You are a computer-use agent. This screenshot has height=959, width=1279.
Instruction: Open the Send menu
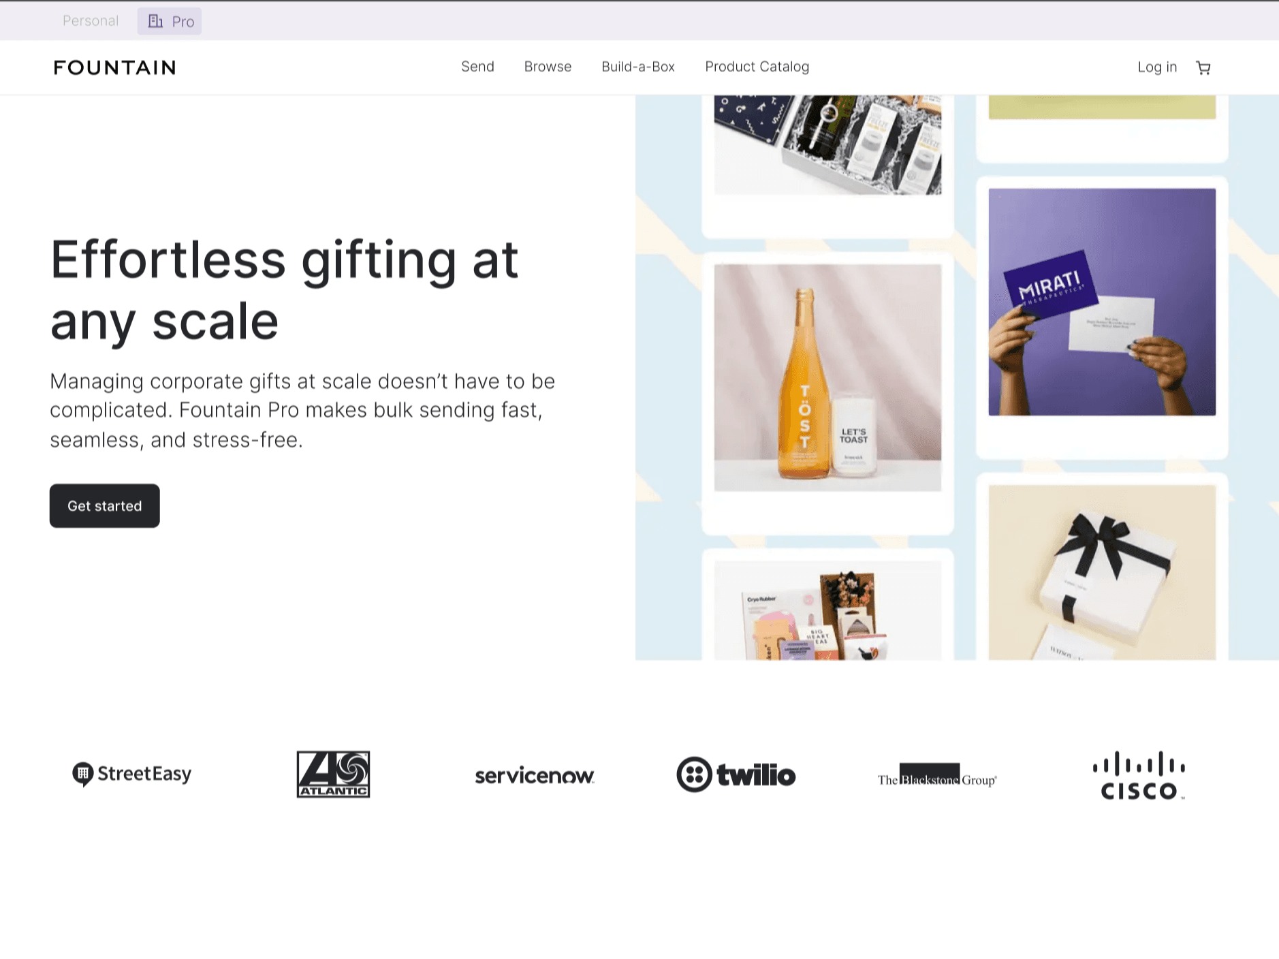477,67
